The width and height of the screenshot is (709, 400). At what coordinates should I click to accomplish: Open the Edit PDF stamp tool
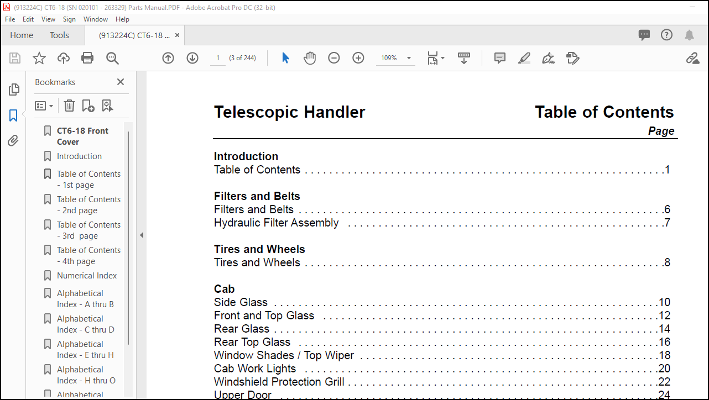tap(572, 58)
